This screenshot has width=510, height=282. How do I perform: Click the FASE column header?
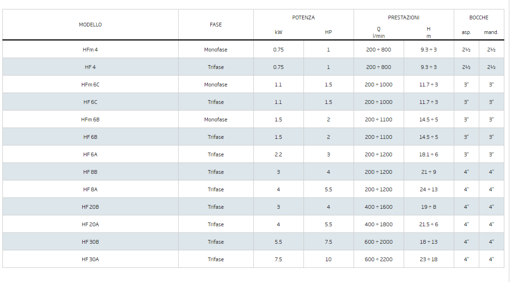[x=216, y=25]
